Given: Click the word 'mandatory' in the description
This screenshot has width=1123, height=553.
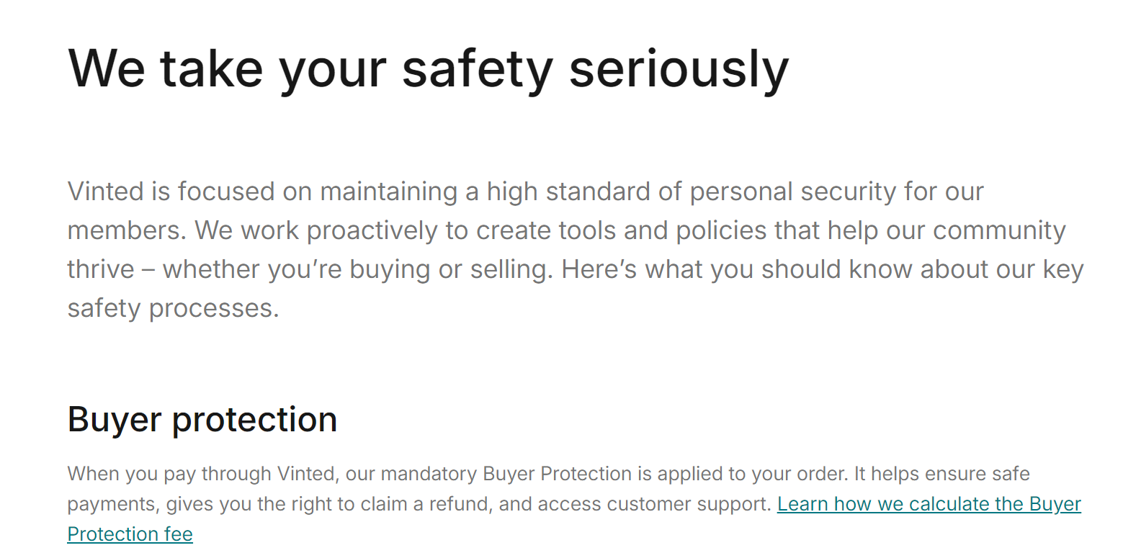Looking at the screenshot, I should point(429,474).
